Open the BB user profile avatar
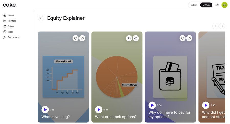The image size is (230, 124). [x=224, y=5]
